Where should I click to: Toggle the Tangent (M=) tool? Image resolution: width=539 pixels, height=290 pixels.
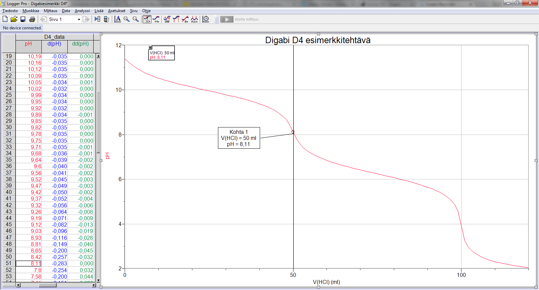(x=156, y=19)
